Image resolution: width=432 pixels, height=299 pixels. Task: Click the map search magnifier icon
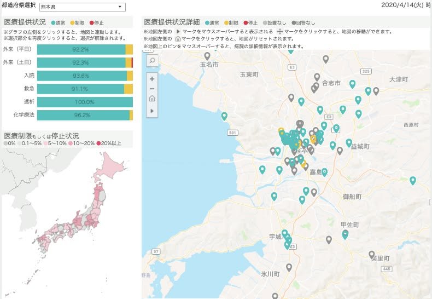coord(151,61)
